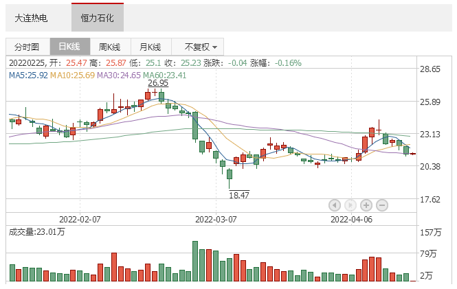Click the 20.38 price axis value

430,167
